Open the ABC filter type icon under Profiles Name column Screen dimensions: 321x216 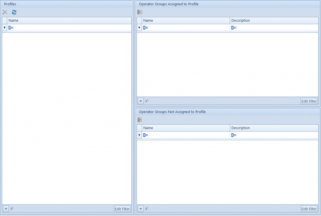(11, 28)
